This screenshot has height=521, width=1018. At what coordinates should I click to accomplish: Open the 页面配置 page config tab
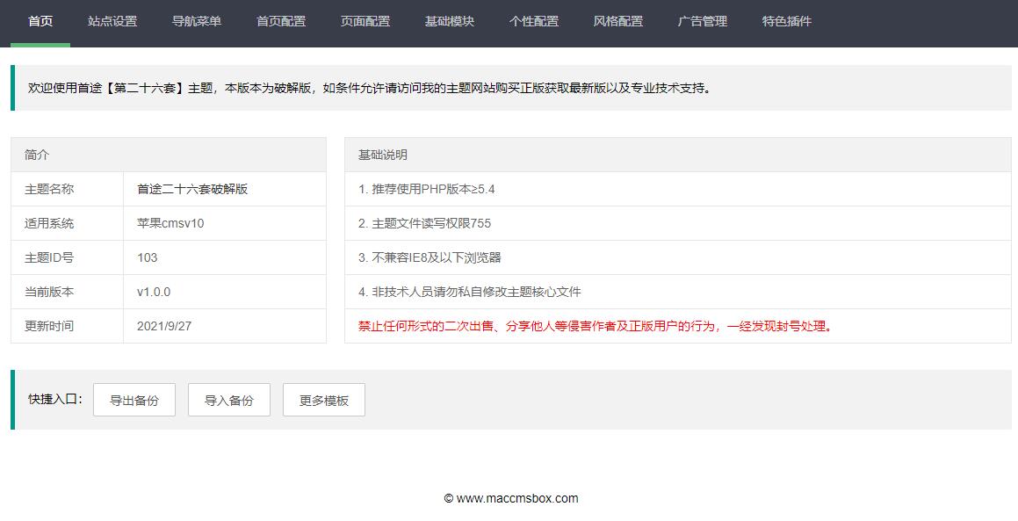coord(365,23)
